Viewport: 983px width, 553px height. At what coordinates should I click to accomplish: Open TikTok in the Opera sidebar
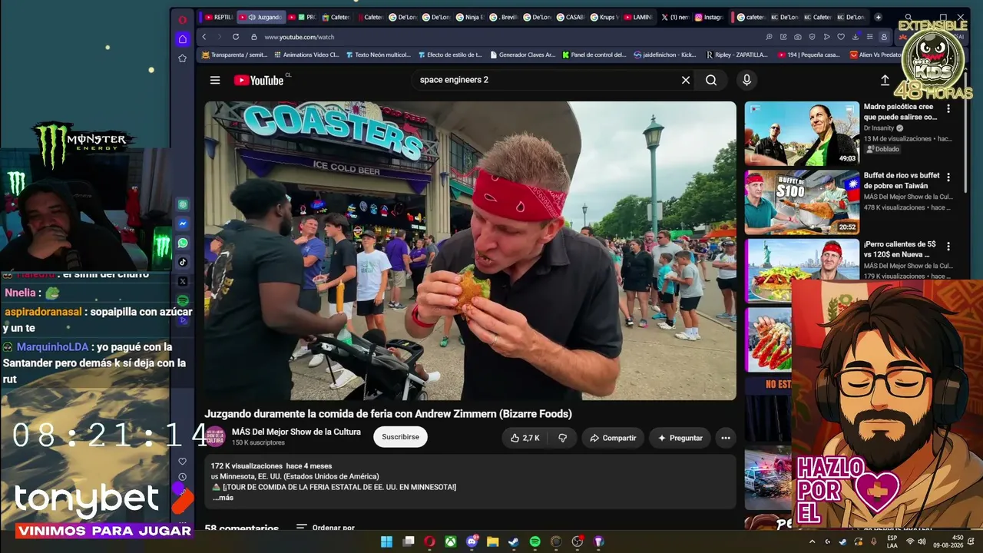pos(183,262)
